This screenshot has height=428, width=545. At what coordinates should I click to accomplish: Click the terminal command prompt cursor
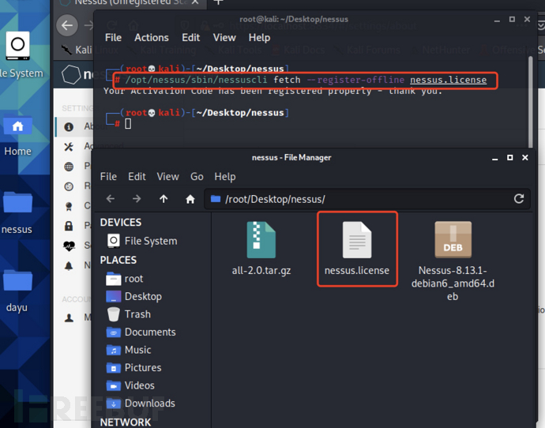pos(128,124)
